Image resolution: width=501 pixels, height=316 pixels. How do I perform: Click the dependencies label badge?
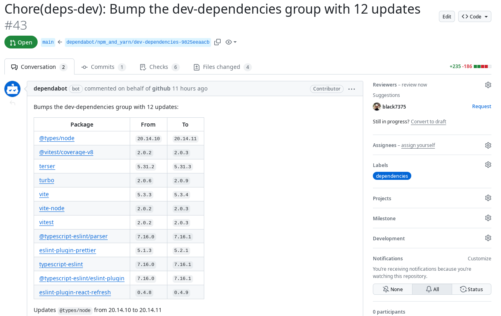point(392,176)
